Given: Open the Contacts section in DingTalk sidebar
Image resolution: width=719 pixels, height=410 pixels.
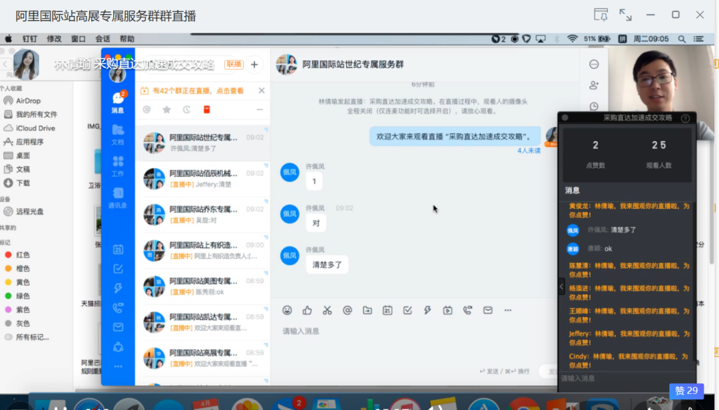Looking at the screenshot, I should pyautogui.click(x=118, y=198).
